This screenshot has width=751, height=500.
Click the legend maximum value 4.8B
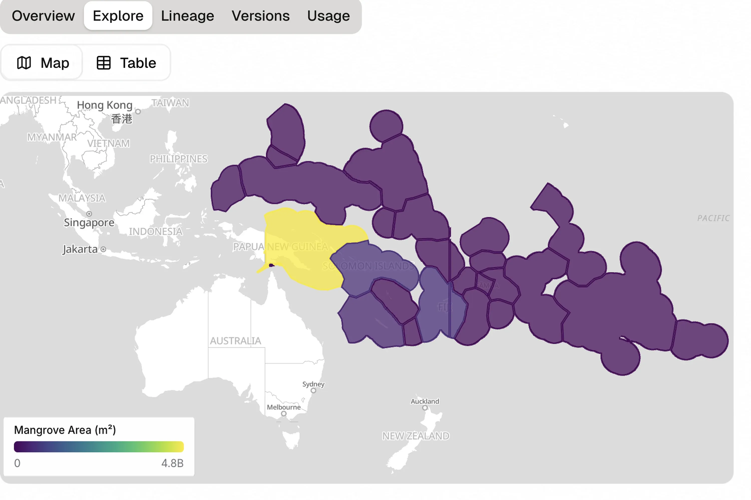172,463
